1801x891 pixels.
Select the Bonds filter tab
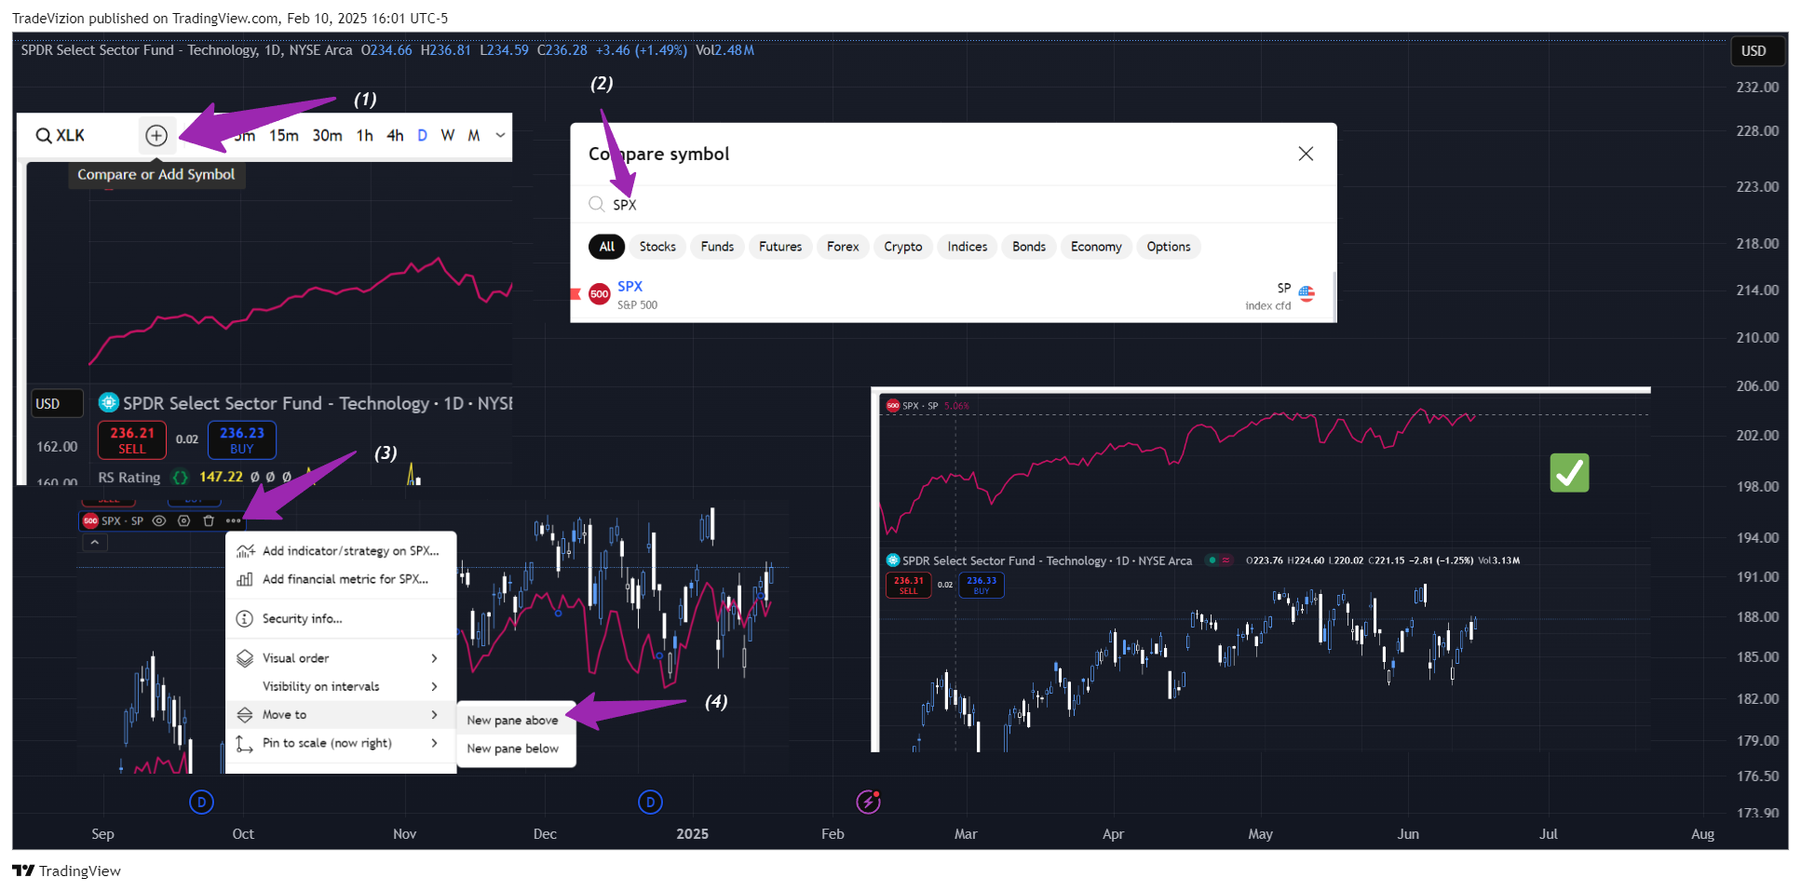coord(1029,247)
